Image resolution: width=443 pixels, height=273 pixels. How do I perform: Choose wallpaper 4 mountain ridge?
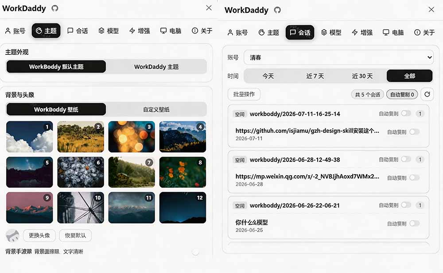pos(183,137)
